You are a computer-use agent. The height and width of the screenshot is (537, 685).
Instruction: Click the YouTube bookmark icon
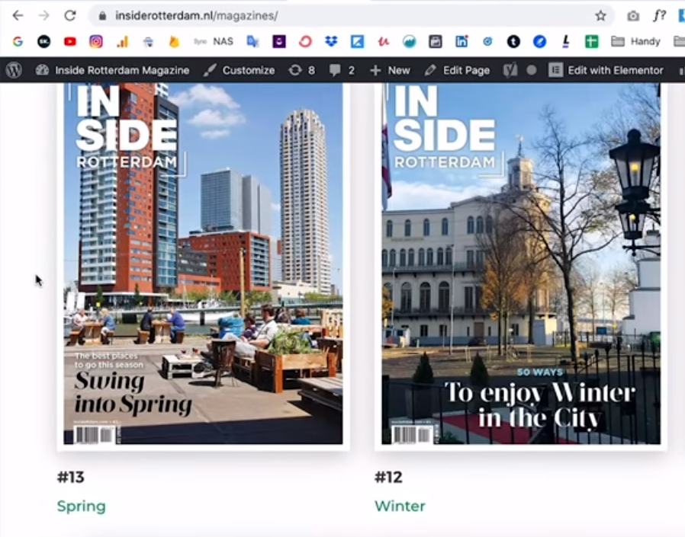pos(70,41)
